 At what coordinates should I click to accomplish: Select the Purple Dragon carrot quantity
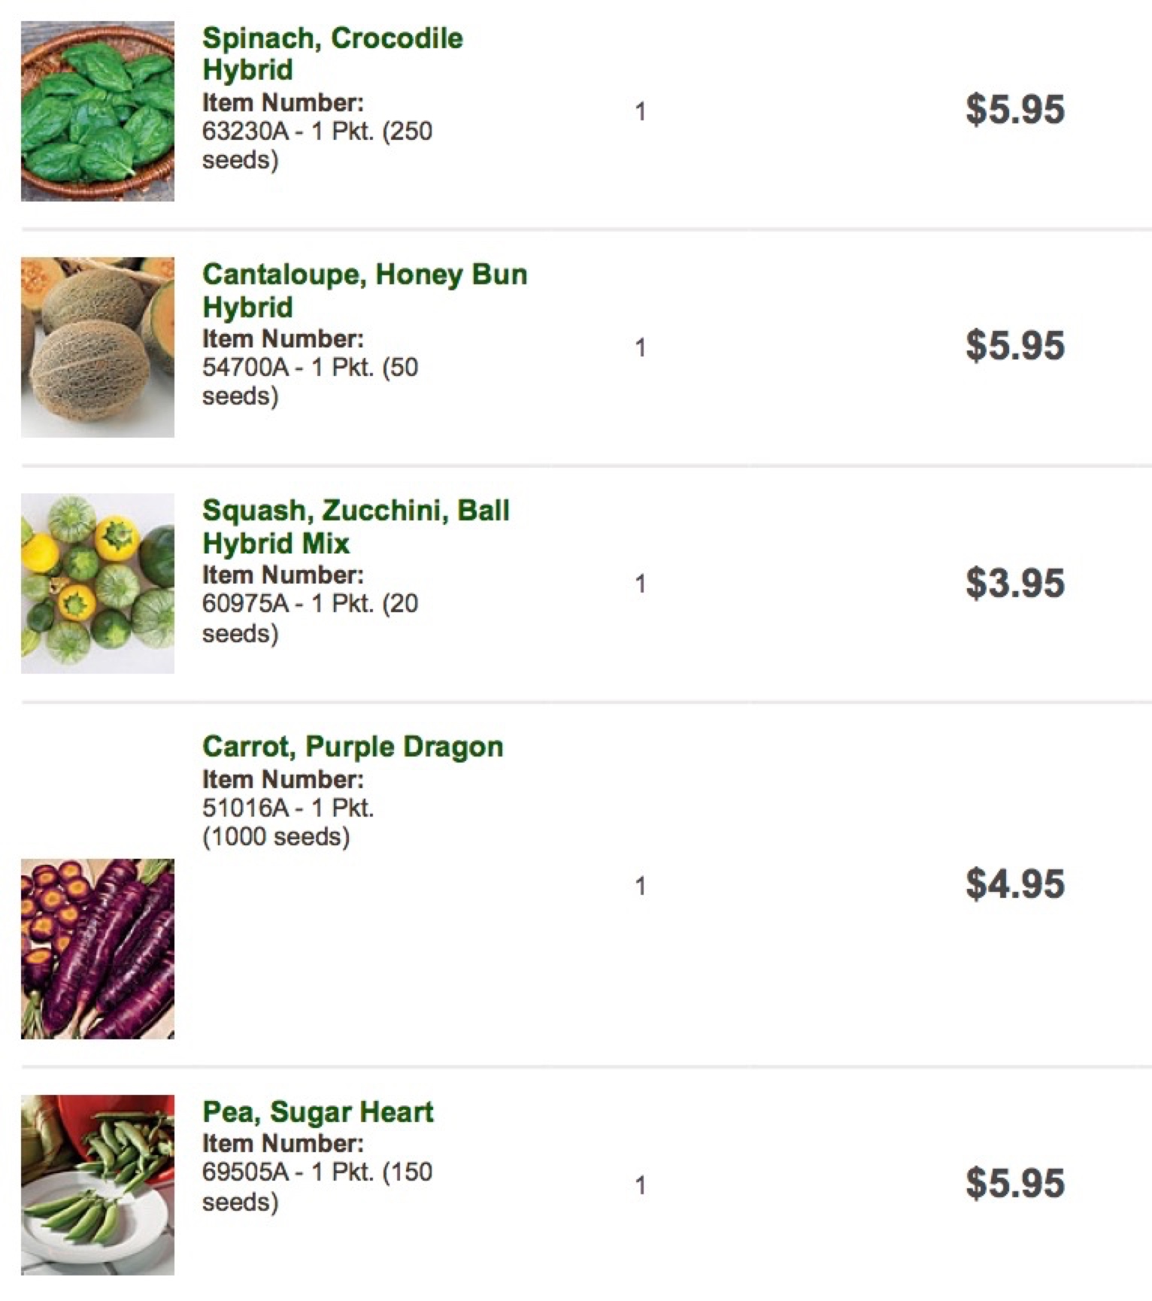640,887
